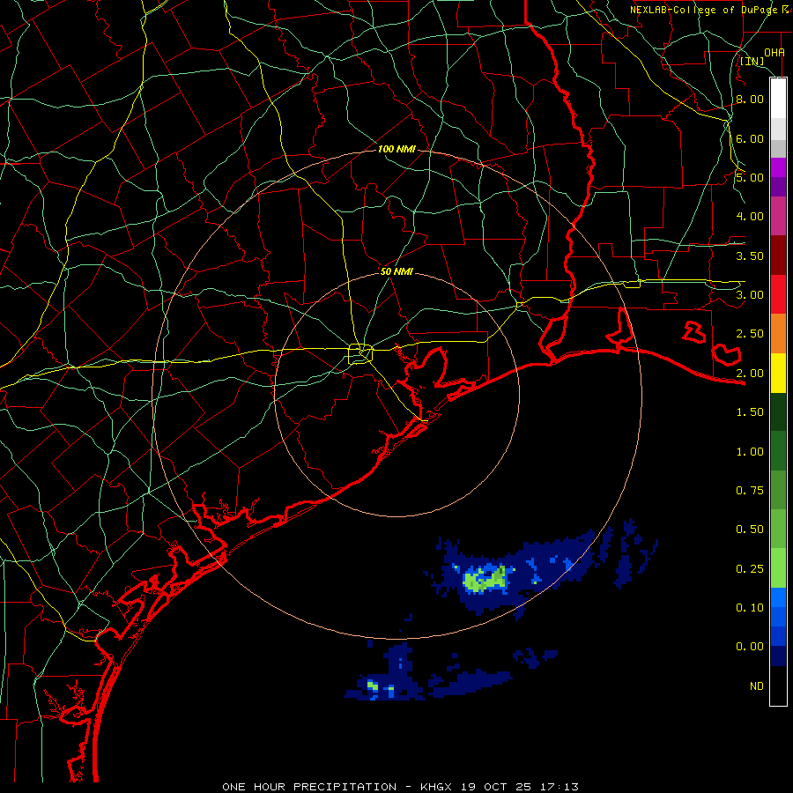Click the "0.50" legend value
793x793 pixels.
(750, 530)
